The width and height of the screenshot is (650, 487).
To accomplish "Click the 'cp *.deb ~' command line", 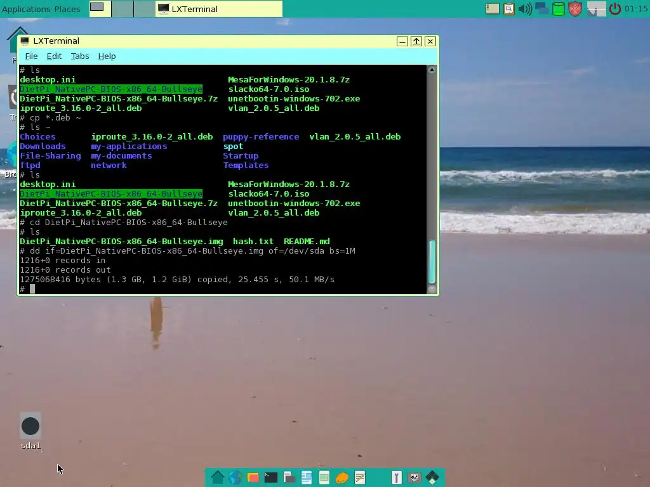I will tap(50, 117).
